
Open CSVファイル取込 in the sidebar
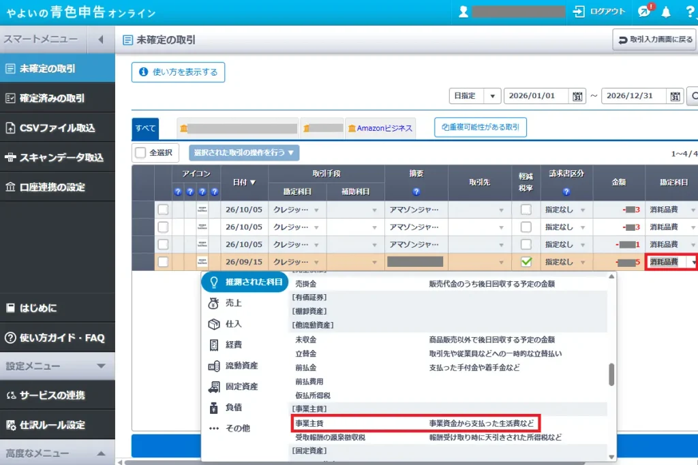coord(57,128)
